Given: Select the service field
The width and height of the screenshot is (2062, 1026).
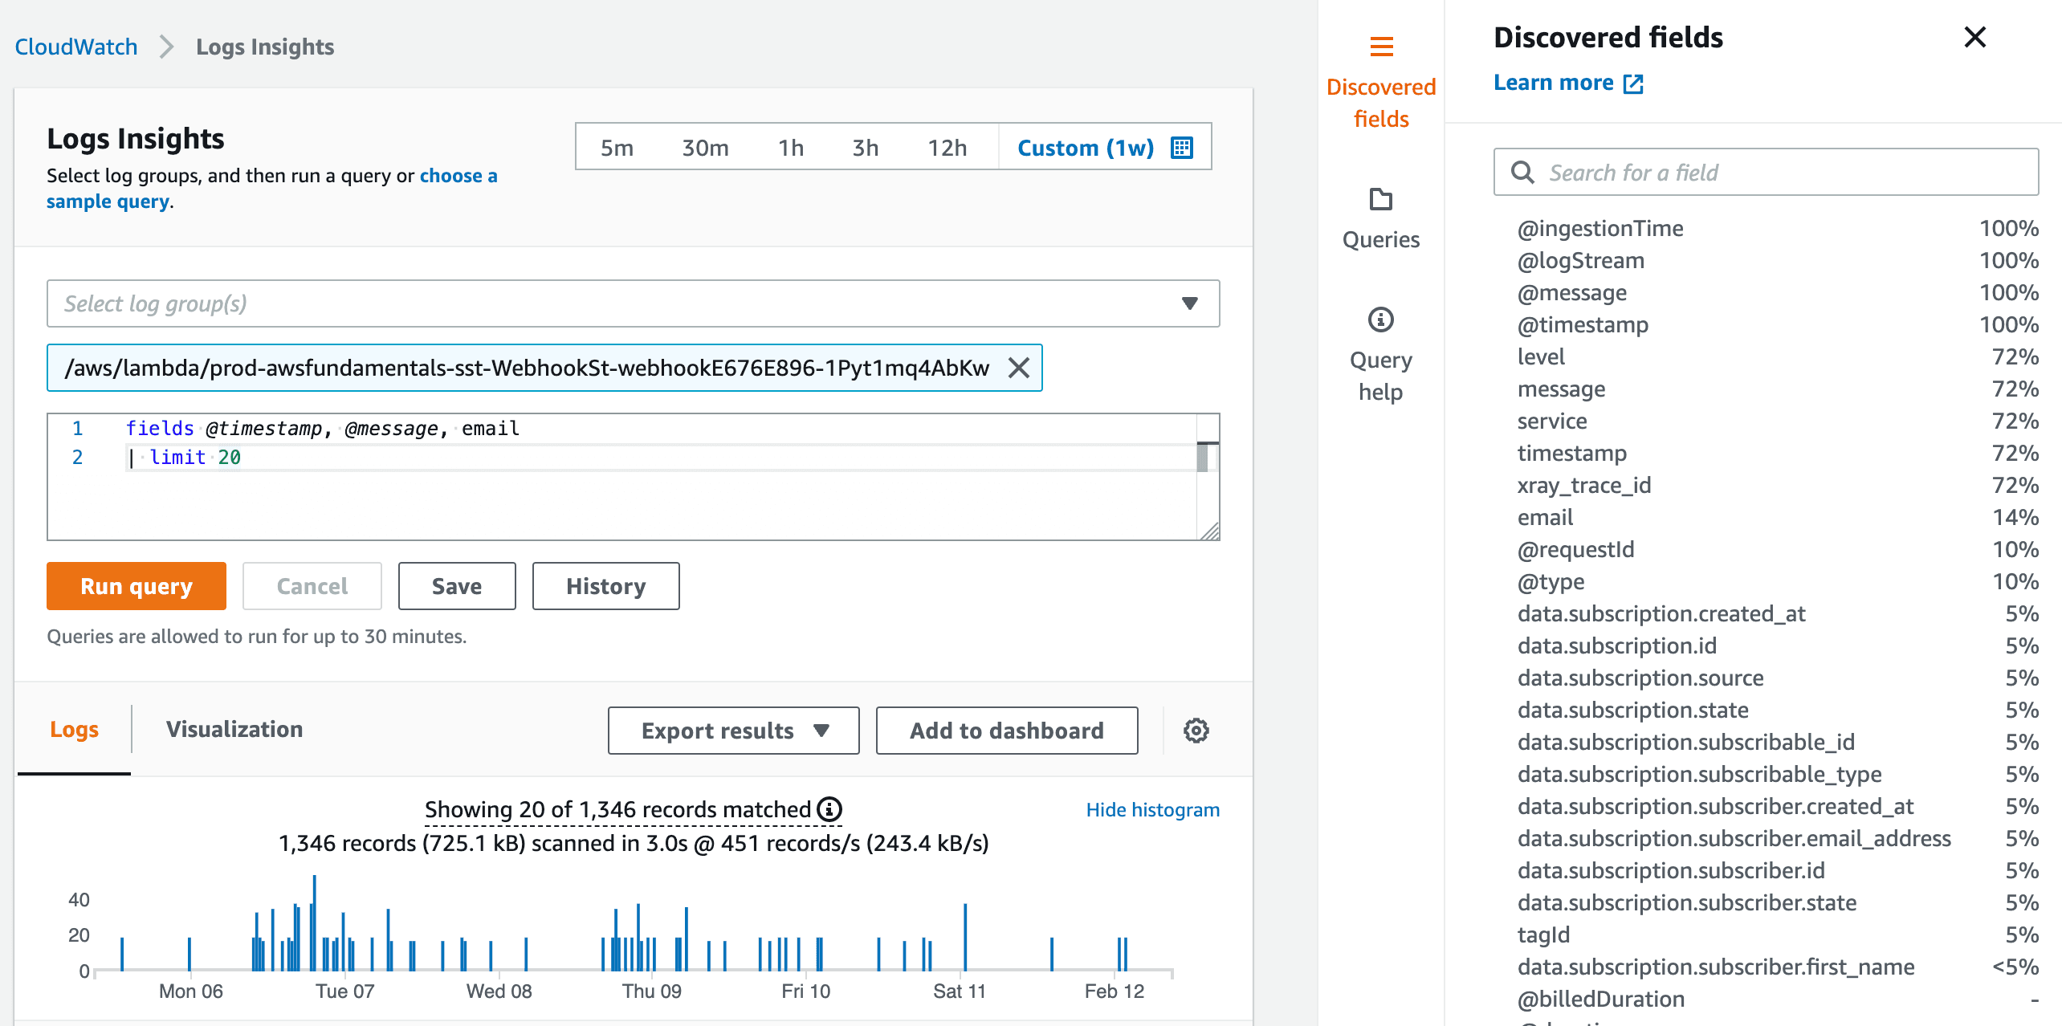Looking at the screenshot, I should point(1552,421).
